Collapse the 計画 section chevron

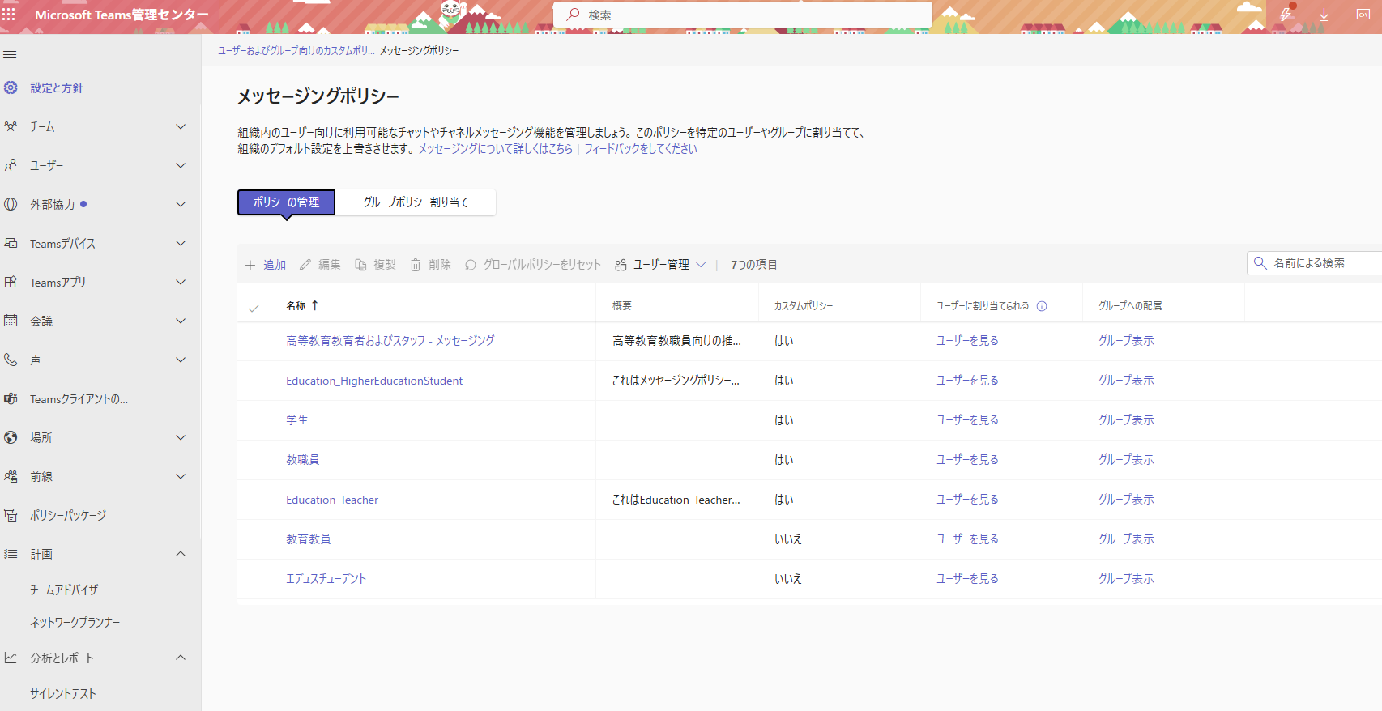[x=181, y=554]
